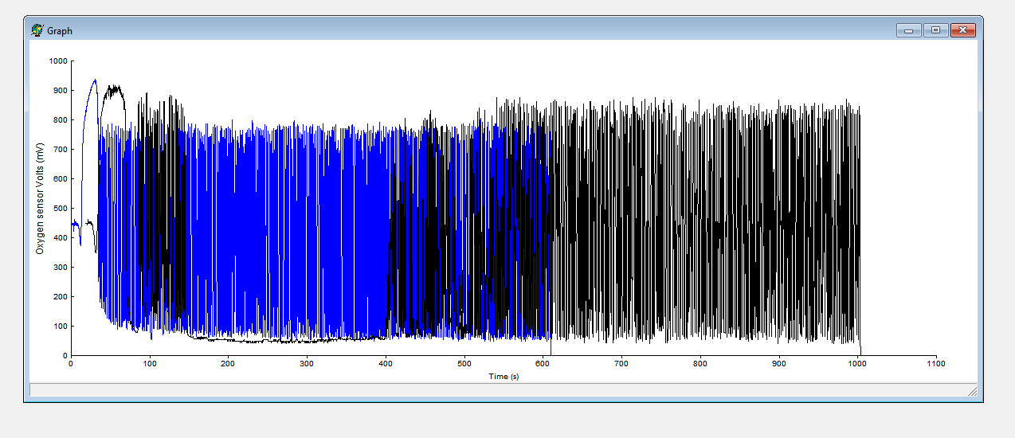Click the 500 value on the voltage axis

point(60,208)
